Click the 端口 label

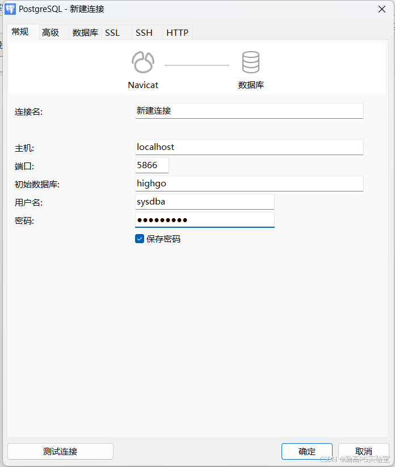click(x=24, y=166)
